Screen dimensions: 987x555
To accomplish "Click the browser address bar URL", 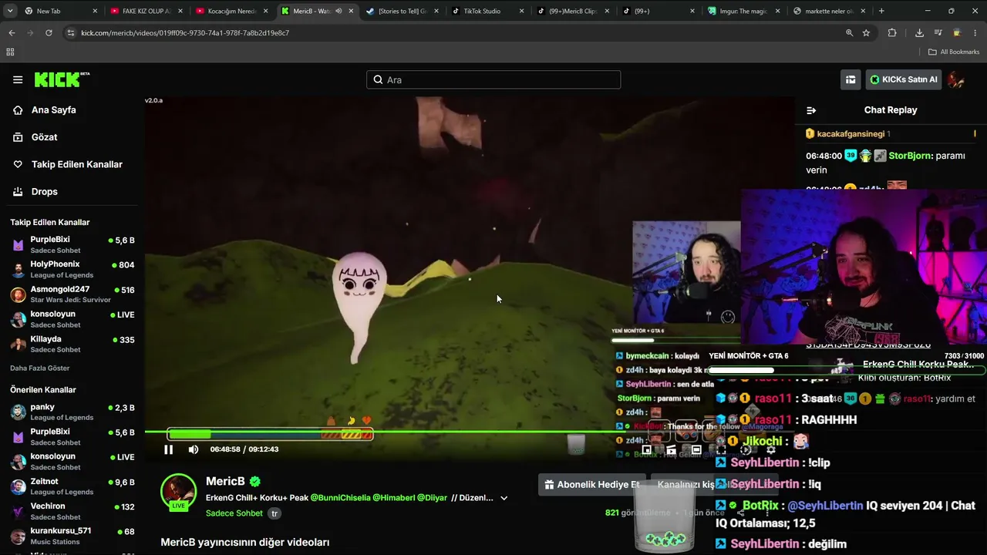I will [185, 33].
